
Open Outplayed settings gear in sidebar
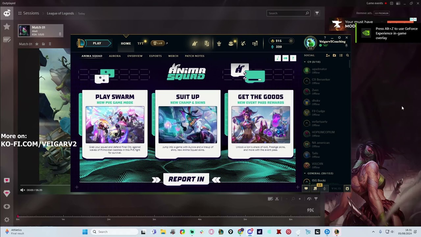coord(7,220)
